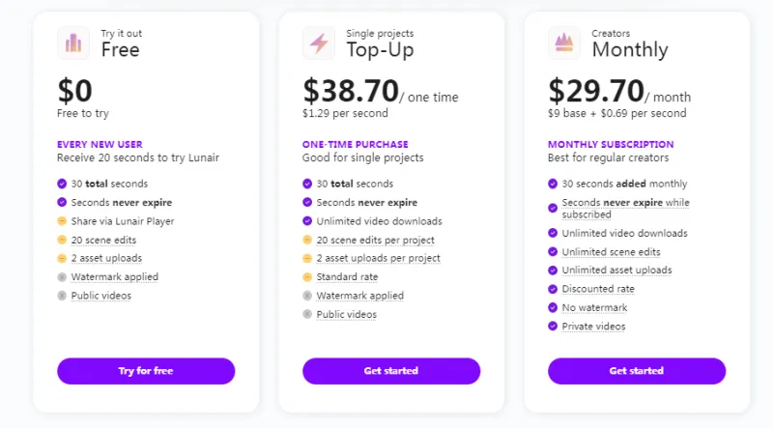The image size is (773, 428).
Task: Click checkmark icon beside 'Private videos'
Action: pyautogui.click(x=553, y=327)
